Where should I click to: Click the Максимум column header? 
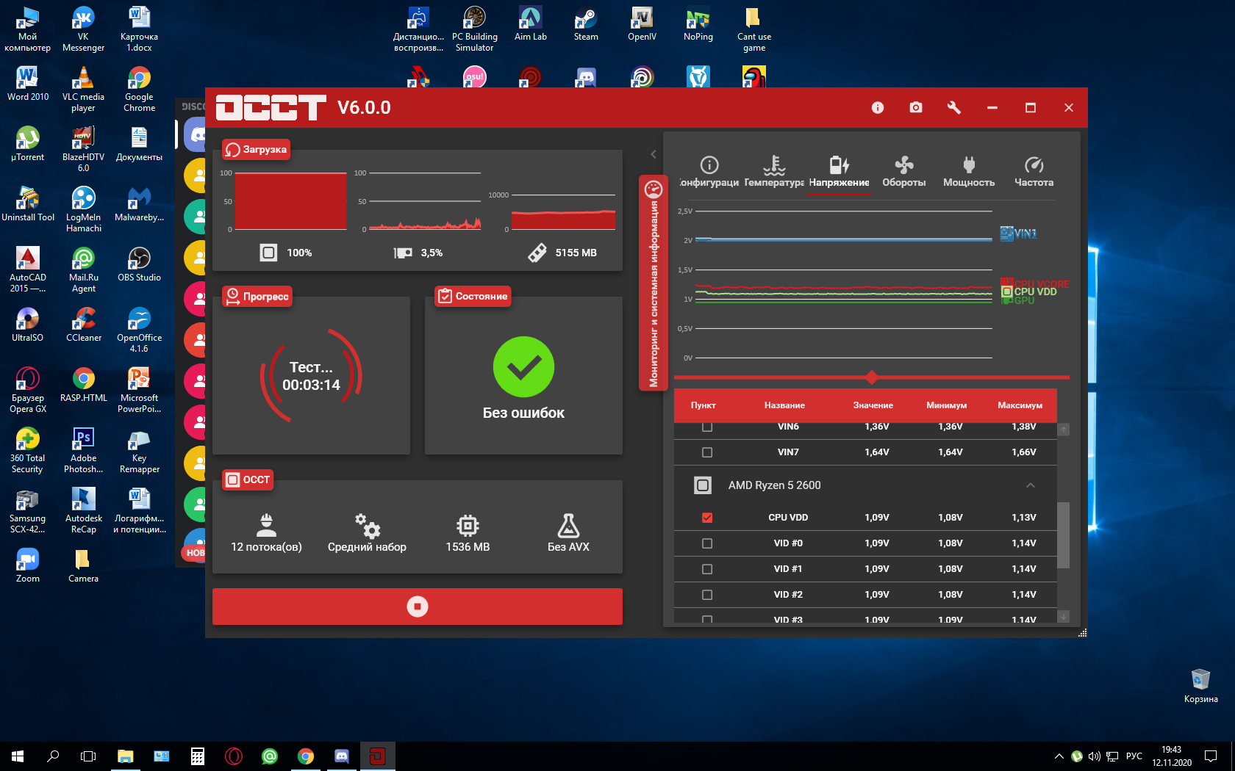[1020, 405]
